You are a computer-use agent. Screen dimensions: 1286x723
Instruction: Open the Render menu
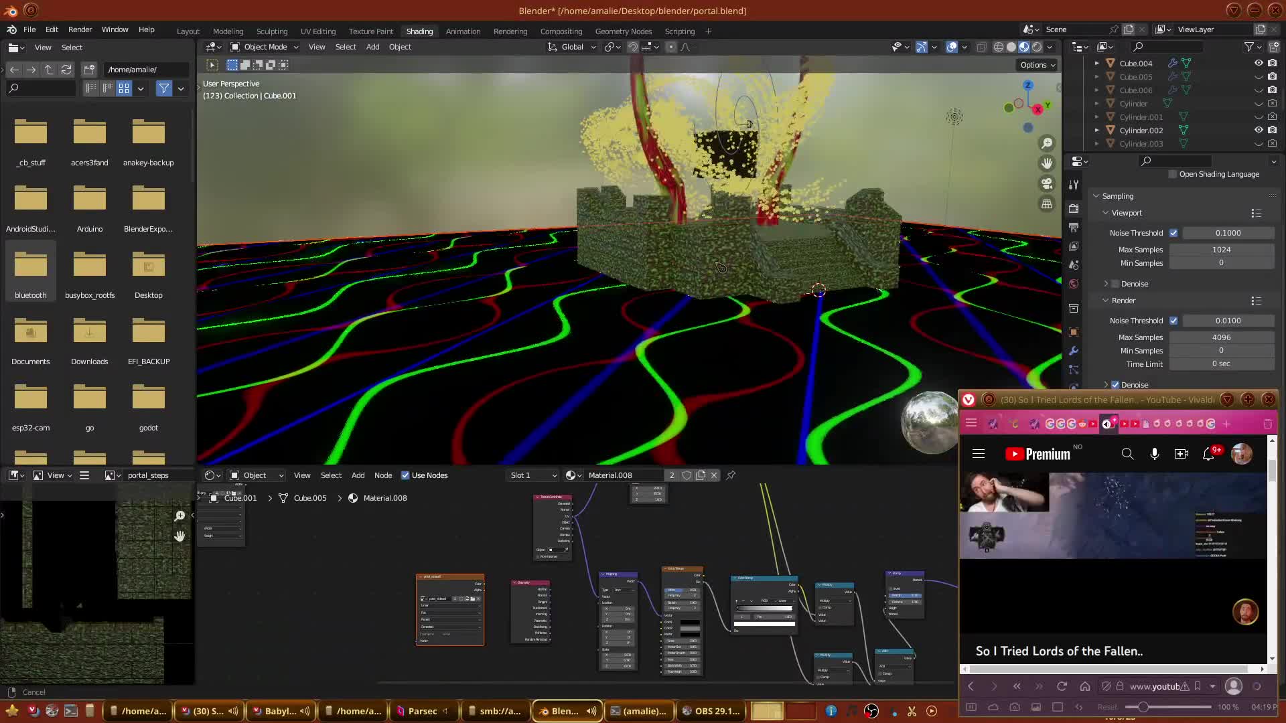[x=80, y=29]
